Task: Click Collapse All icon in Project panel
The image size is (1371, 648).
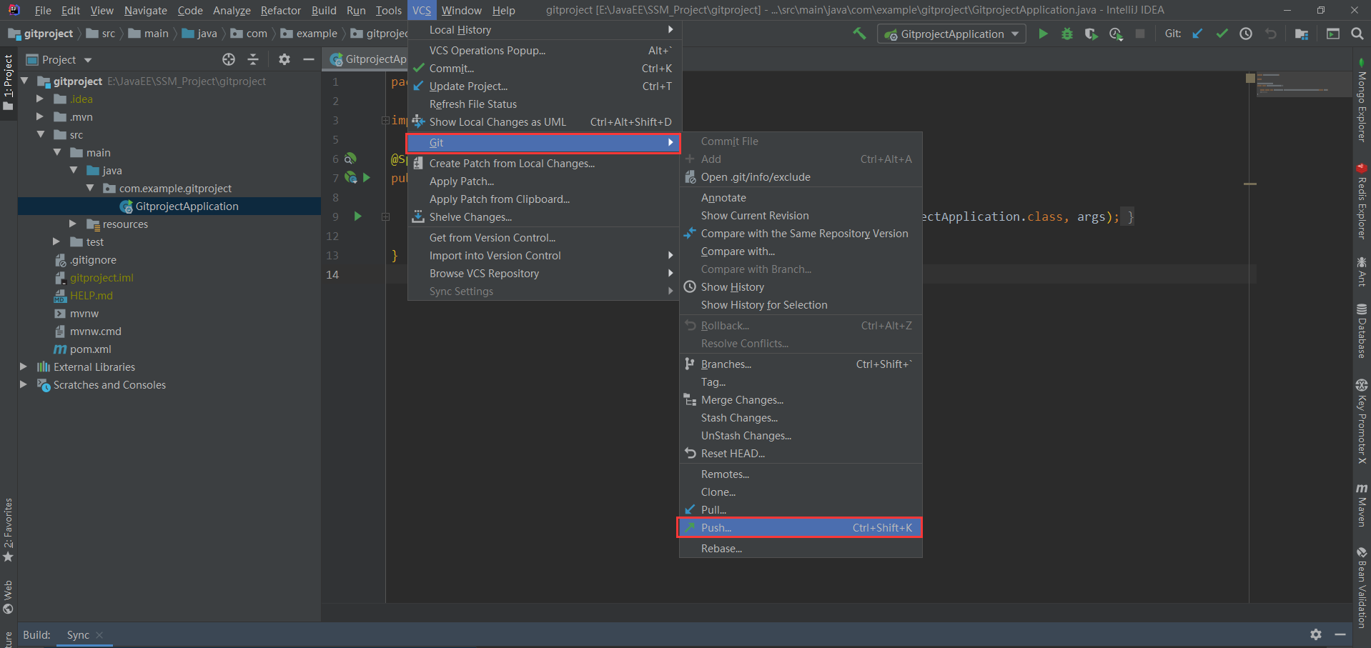Action: 252,59
